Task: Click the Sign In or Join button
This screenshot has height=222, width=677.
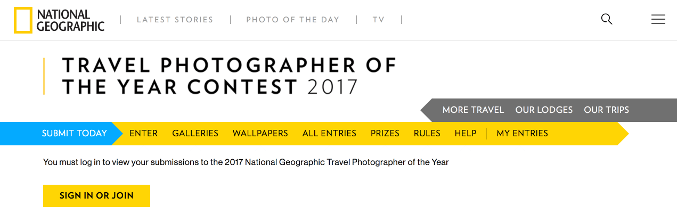Action: click(x=96, y=196)
